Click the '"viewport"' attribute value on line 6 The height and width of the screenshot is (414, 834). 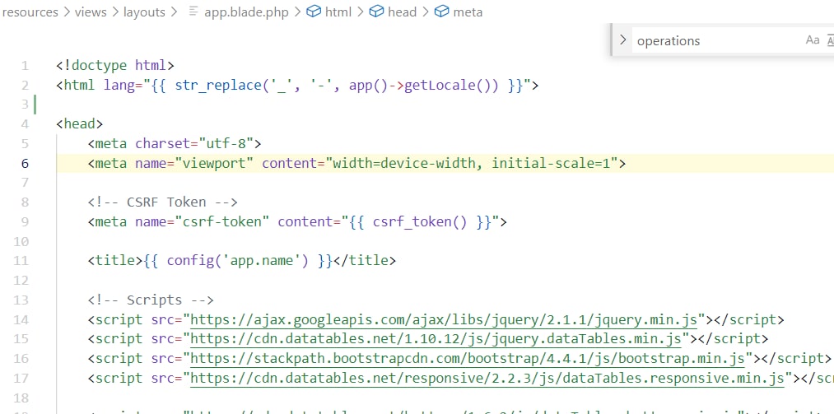(214, 163)
